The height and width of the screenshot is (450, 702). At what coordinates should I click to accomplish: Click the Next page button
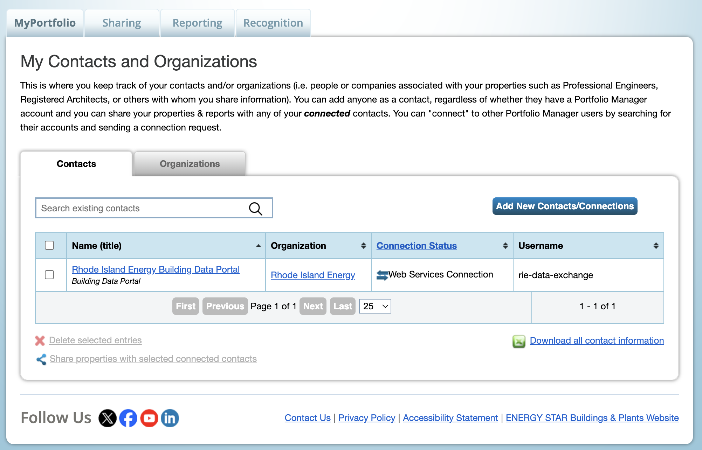point(313,306)
